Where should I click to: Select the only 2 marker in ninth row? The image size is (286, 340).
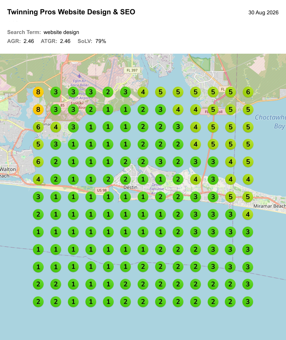[178, 232]
